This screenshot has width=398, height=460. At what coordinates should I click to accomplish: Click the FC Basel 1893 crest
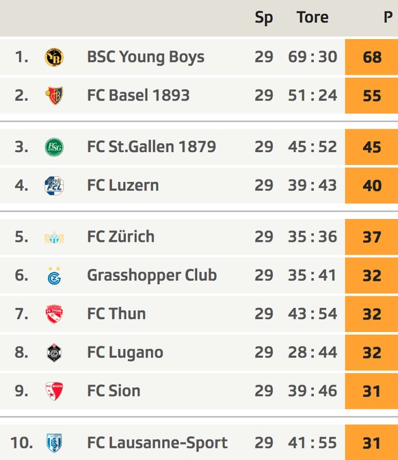[x=54, y=95]
